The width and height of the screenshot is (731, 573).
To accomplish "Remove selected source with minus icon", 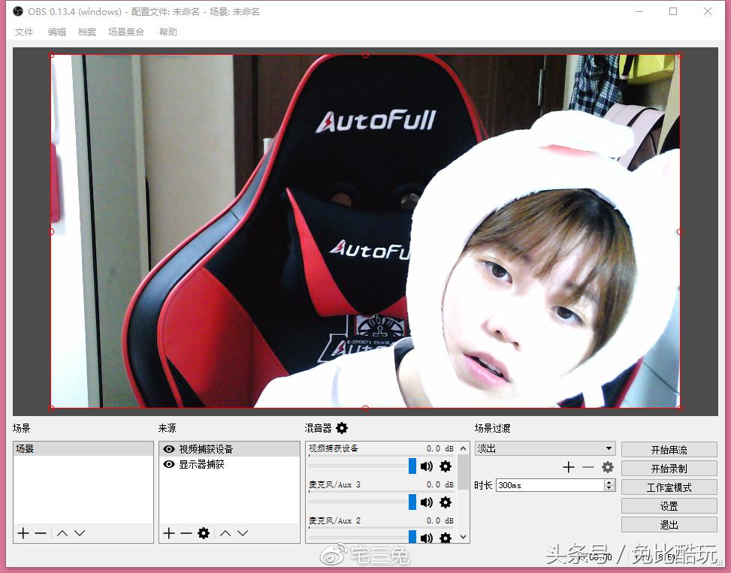I will coord(186,533).
